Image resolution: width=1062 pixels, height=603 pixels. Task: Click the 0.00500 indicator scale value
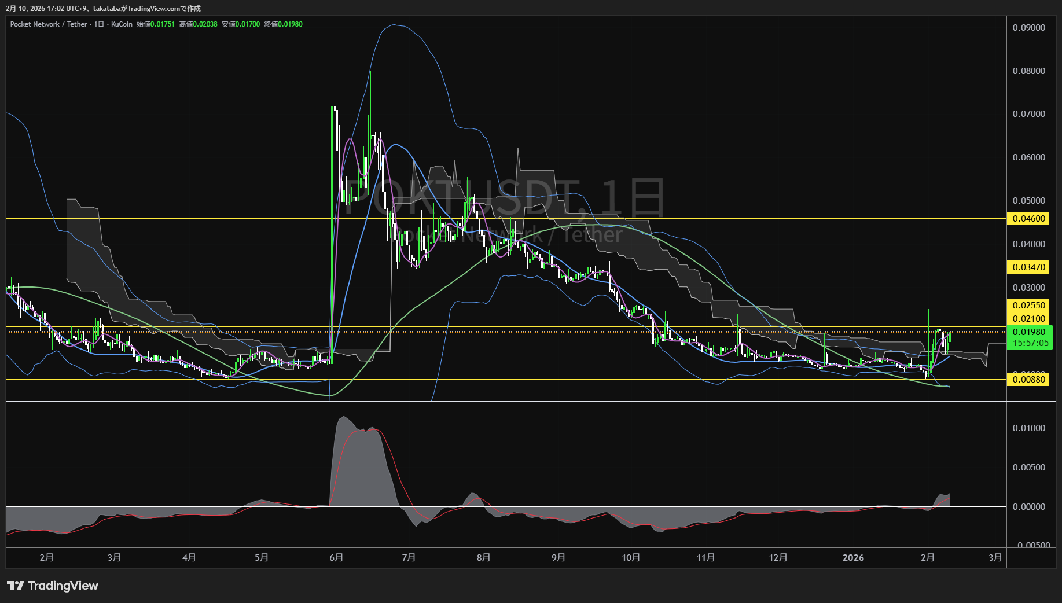[1028, 468]
